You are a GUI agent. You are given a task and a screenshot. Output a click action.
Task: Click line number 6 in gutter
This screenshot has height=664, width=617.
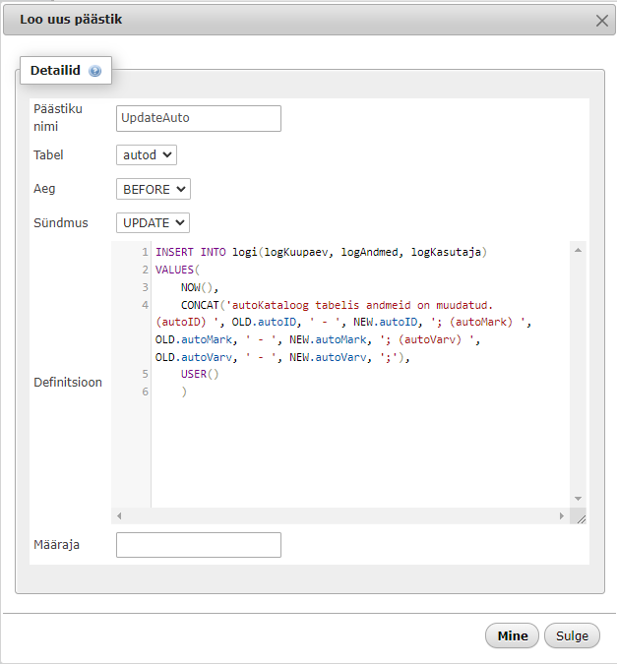[x=145, y=392]
